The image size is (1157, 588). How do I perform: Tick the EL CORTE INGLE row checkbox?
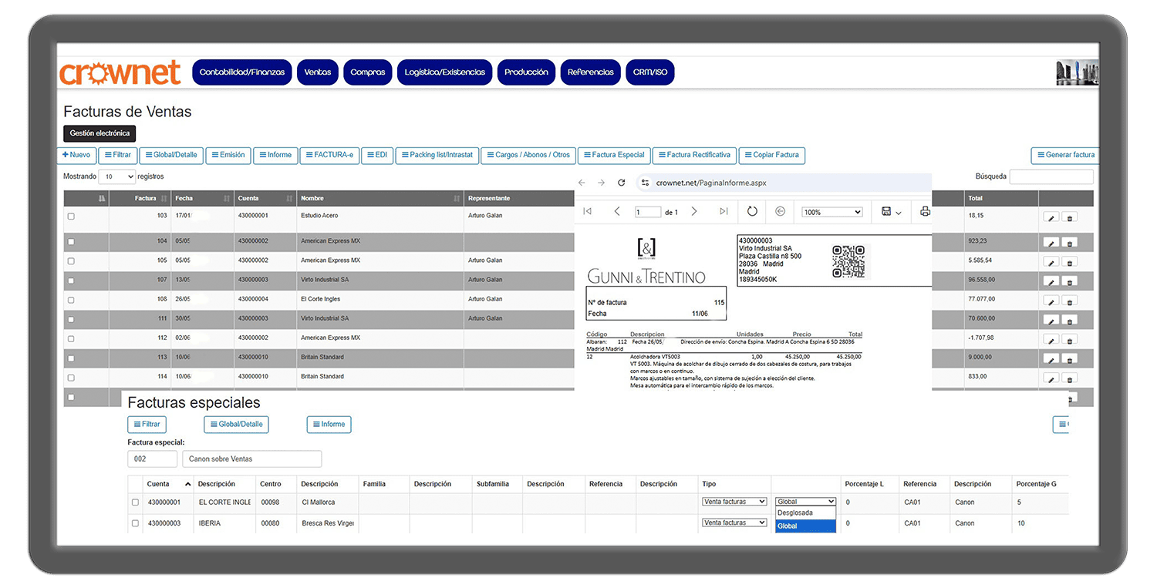click(136, 502)
